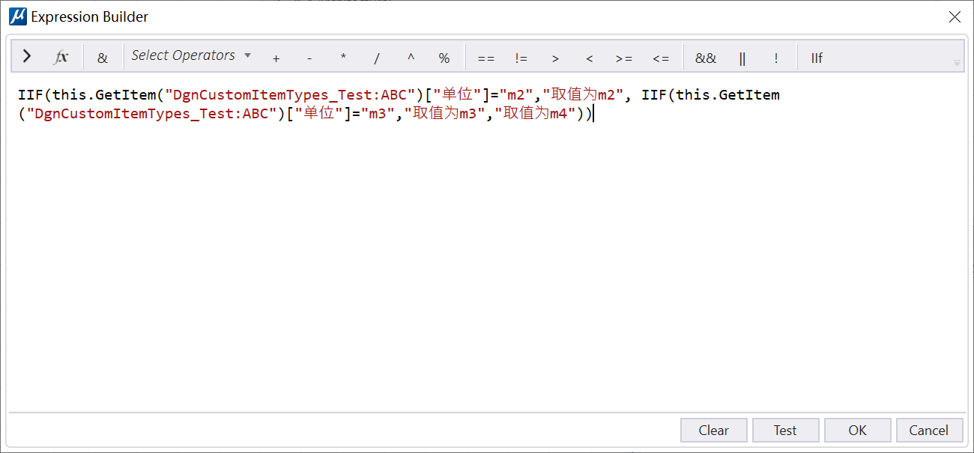Place cursor at end of expression text
This screenshot has width=974, height=453.
tap(593, 114)
